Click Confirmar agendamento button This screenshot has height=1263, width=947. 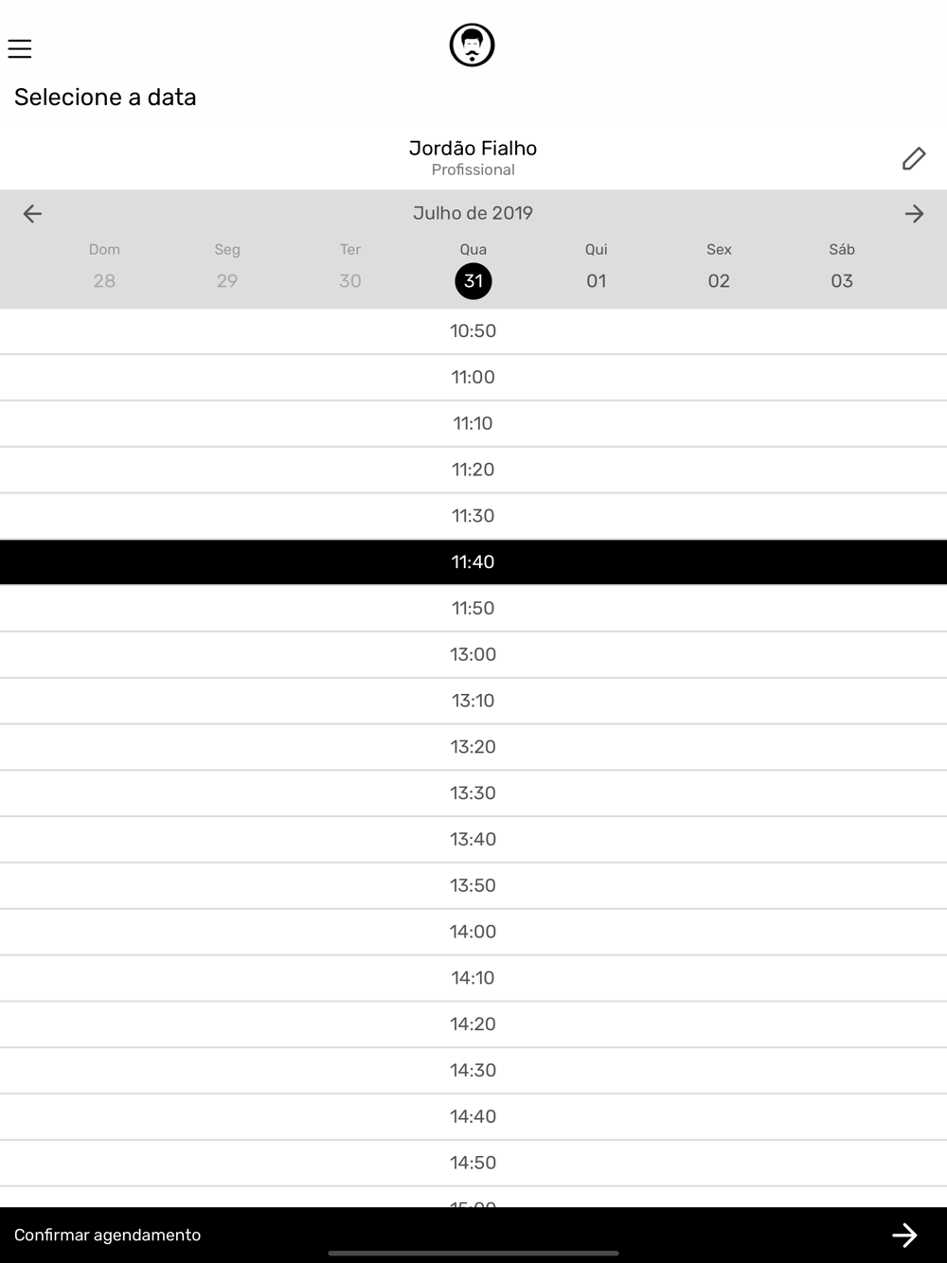pos(473,1235)
